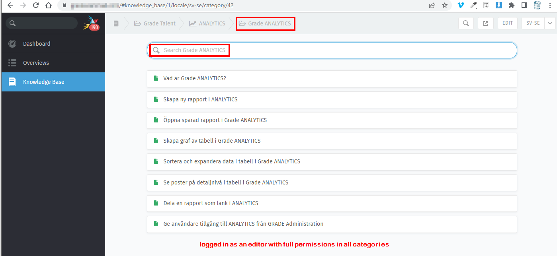Click Grade ANALYTICS breadcrumb
Screen dimensions: 557x256
pos(265,23)
